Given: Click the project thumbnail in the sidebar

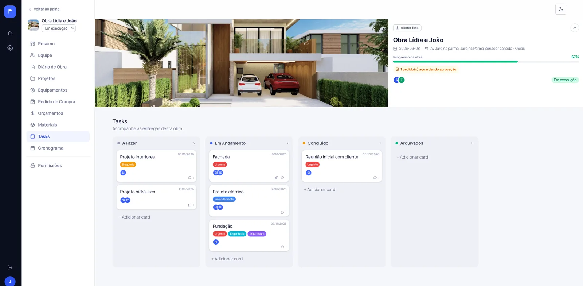Looking at the screenshot, I should click(x=33, y=25).
